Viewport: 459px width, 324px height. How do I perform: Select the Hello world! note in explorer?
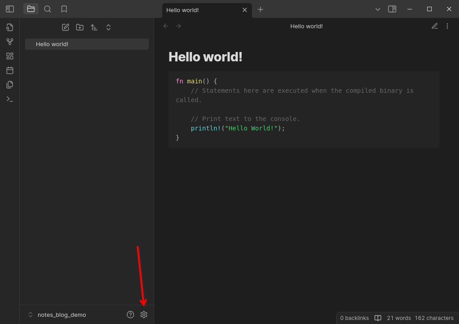pos(87,44)
